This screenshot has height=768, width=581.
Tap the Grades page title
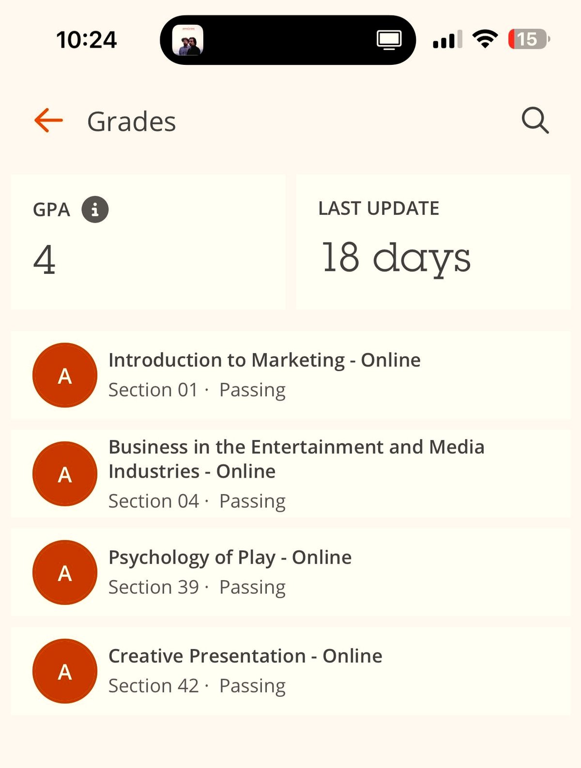point(132,121)
